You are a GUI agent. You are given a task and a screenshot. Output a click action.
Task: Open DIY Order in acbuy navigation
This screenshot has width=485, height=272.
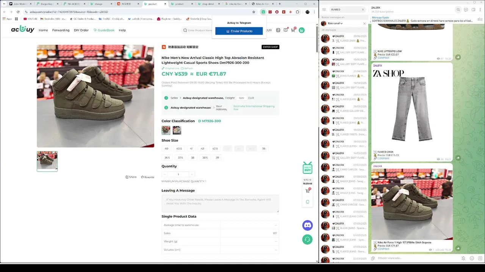point(81,30)
